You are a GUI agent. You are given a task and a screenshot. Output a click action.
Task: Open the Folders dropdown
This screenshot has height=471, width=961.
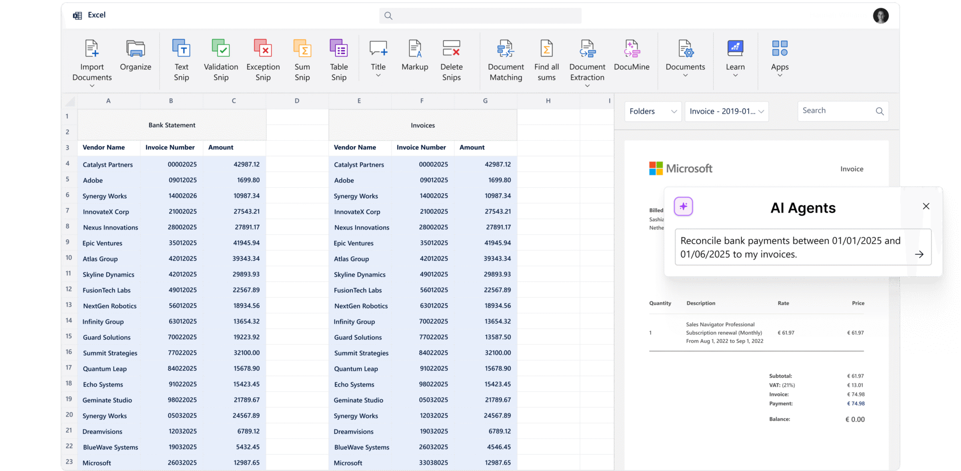tap(652, 111)
